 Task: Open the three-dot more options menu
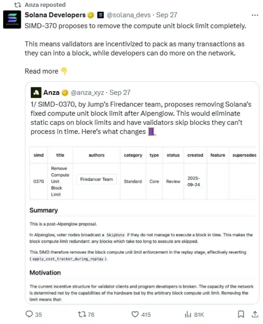pos(255,15)
